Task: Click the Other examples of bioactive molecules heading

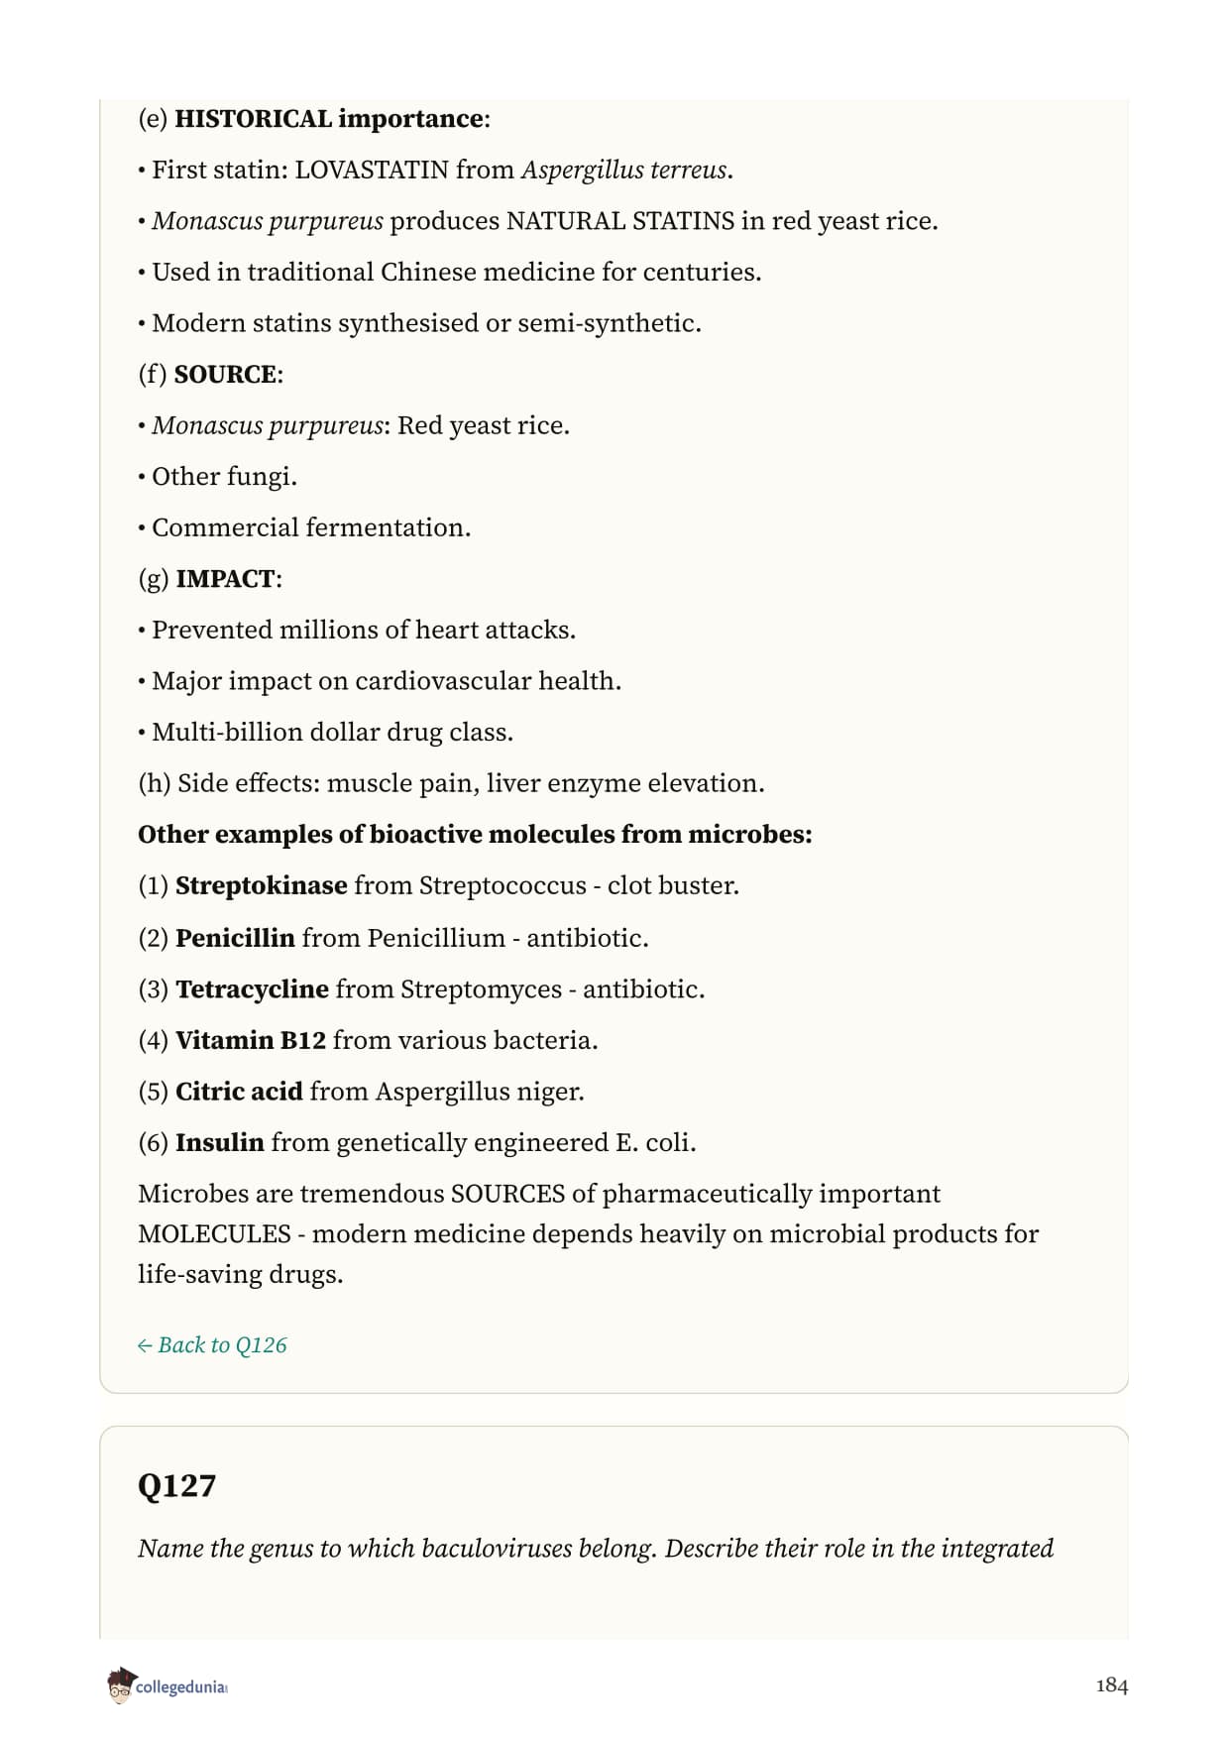Action: (x=475, y=835)
